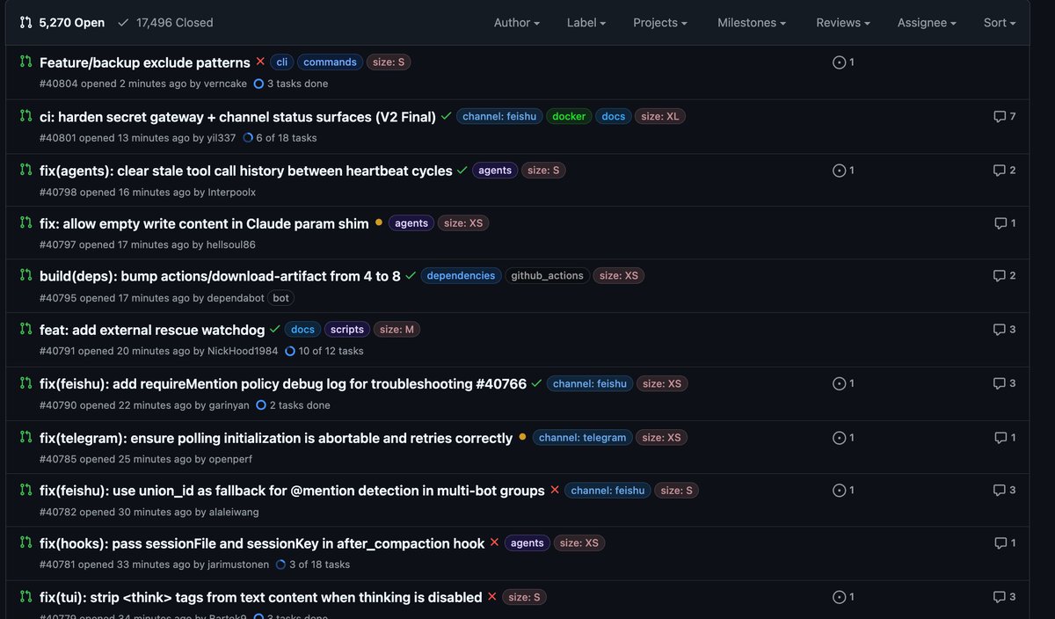
Task: Click passing checkmark on ci: harden secret gateway
Action: tap(447, 116)
